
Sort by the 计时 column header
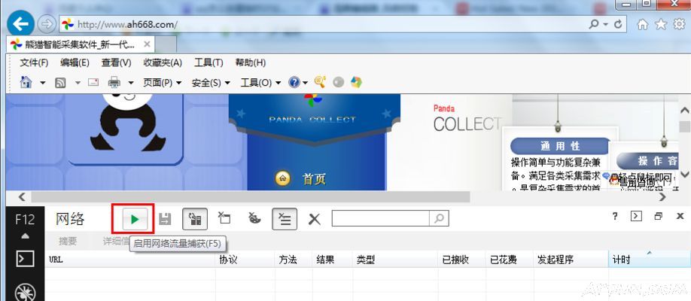[650, 260]
